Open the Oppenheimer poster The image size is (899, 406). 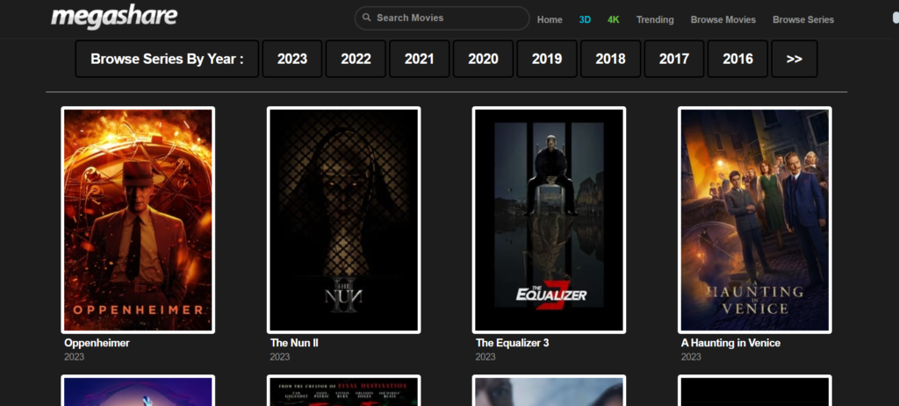[x=138, y=220]
